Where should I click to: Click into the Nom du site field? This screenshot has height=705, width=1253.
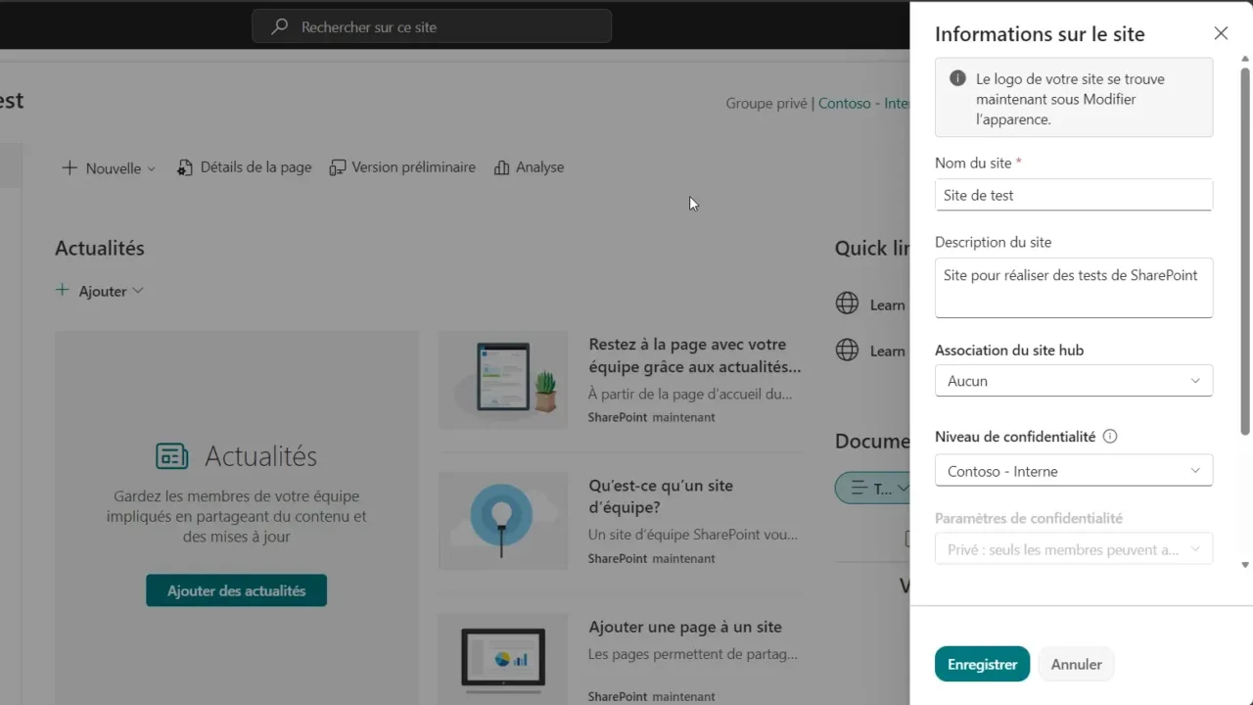1074,195
